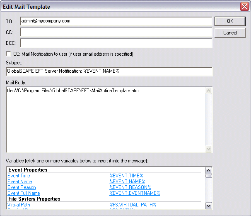Enable CC Mail Notification to user checkbox
Image resolution: width=251 pixels, height=216 pixels.
[8, 54]
